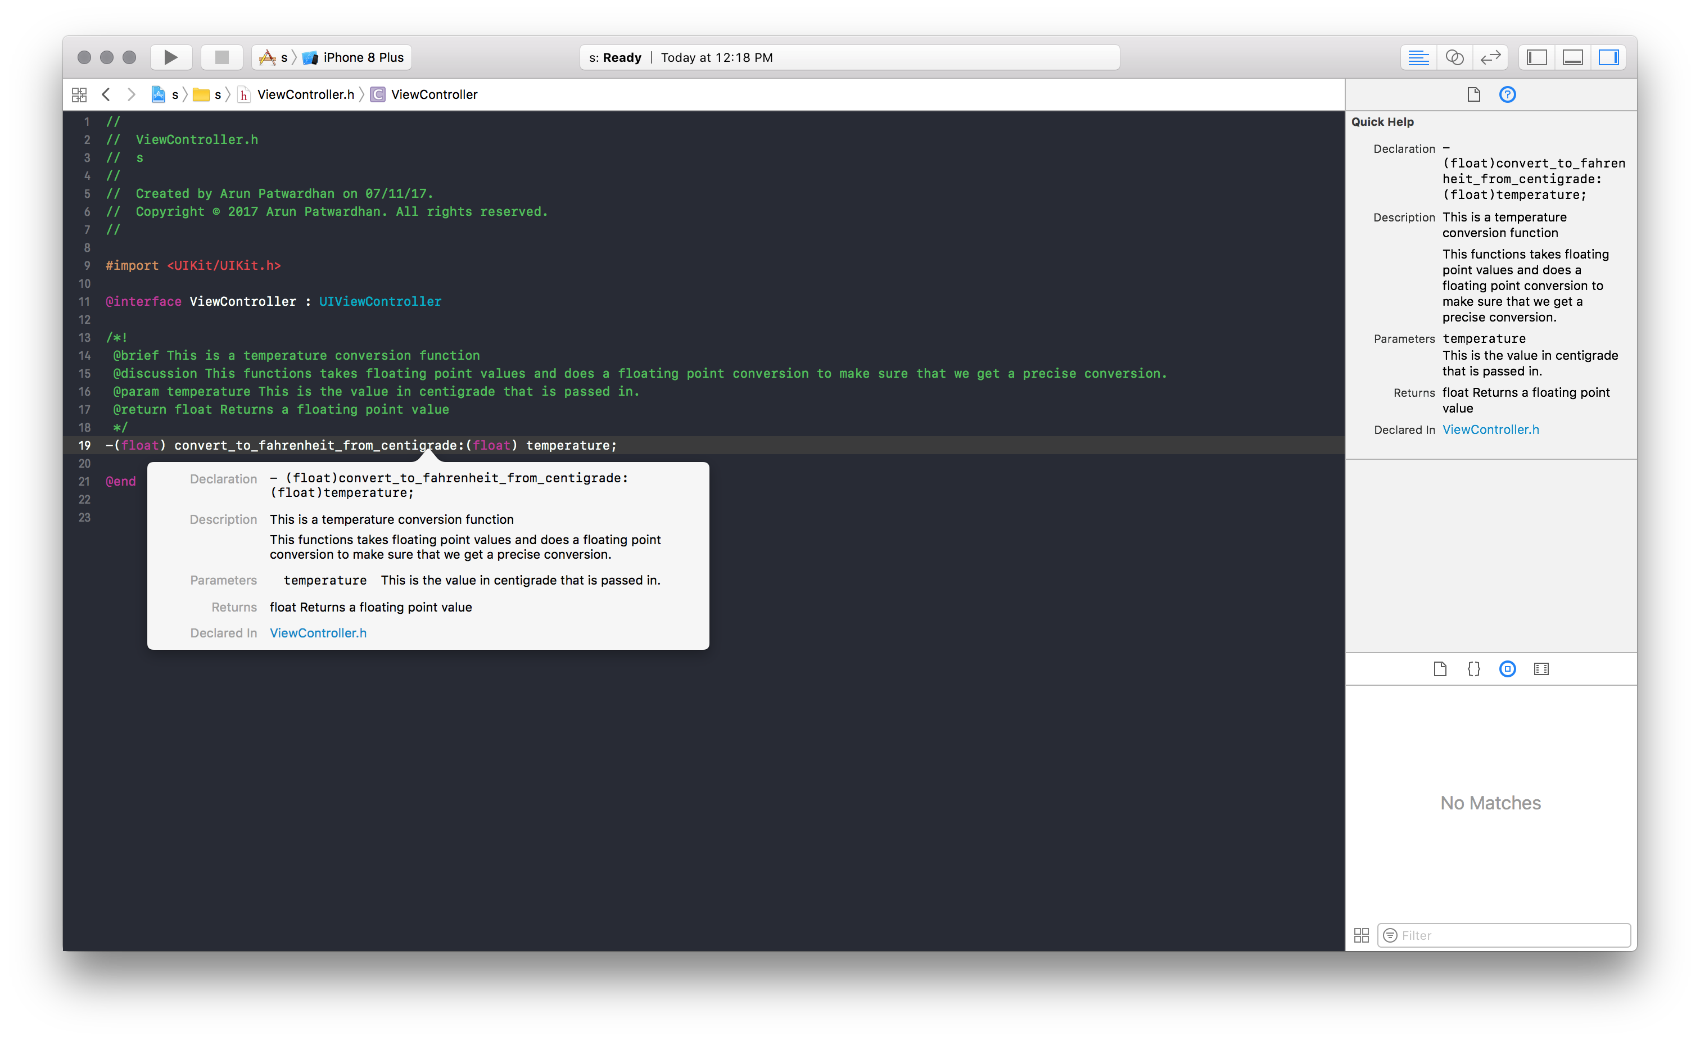Switch to the Assistant editor
The height and width of the screenshot is (1041, 1700).
(1454, 57)
